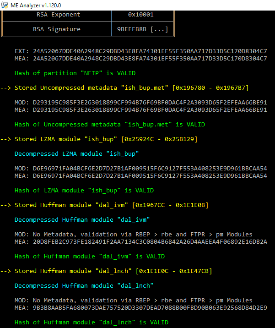Click the Decompressed LZMA module ish_bup text
Viewport: 275px width, 328px height.
(77, 154)
